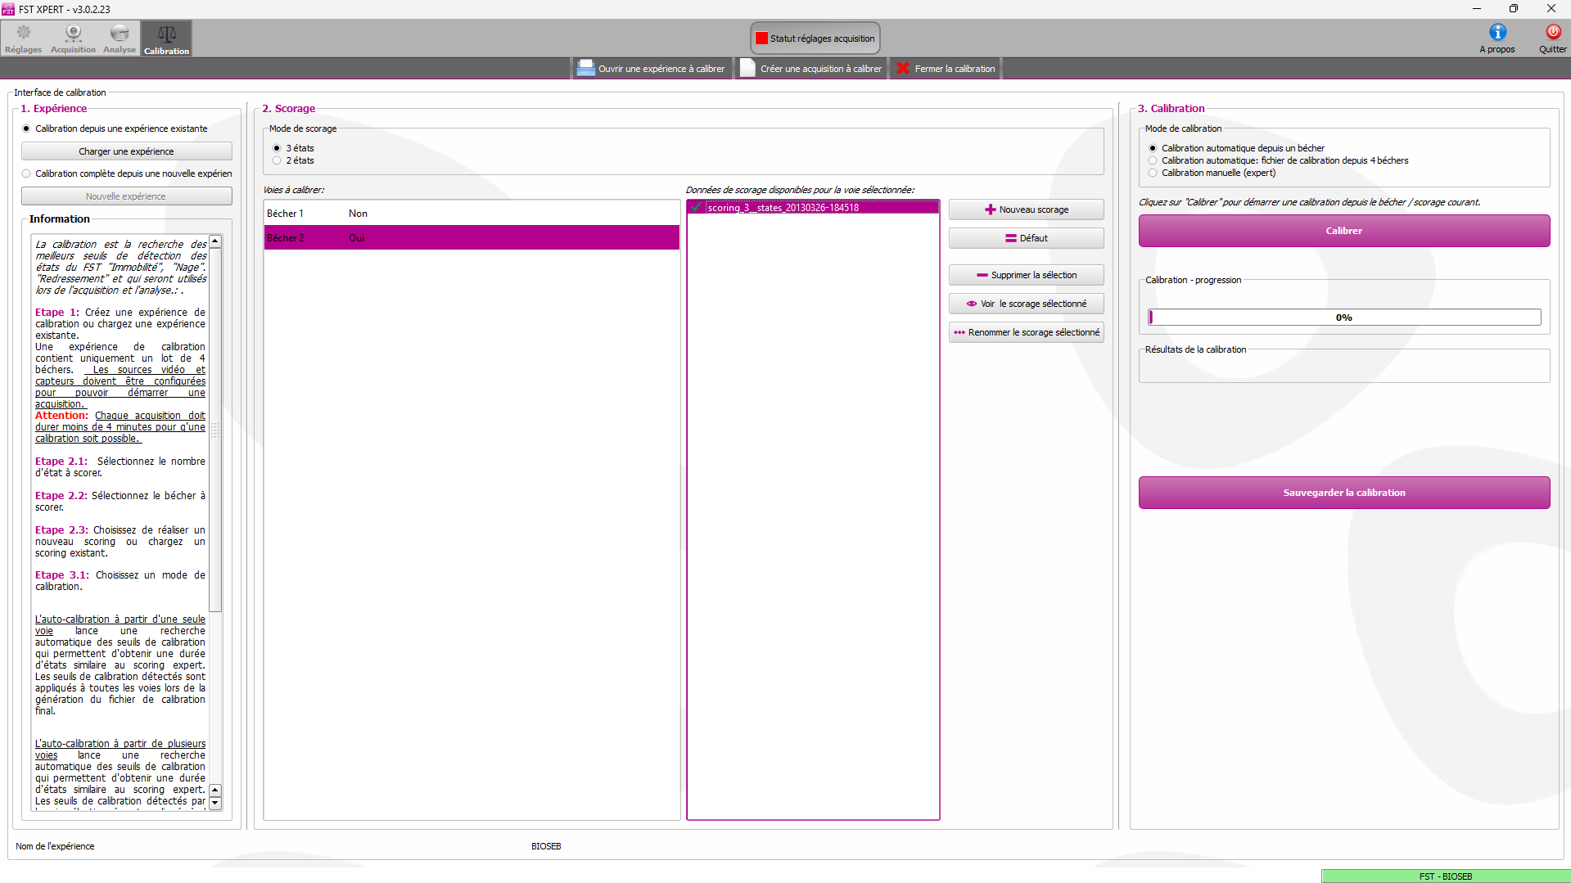Select the Bécher 1 row
Screen dimensions: 1571x883
(x=471, y=214)
